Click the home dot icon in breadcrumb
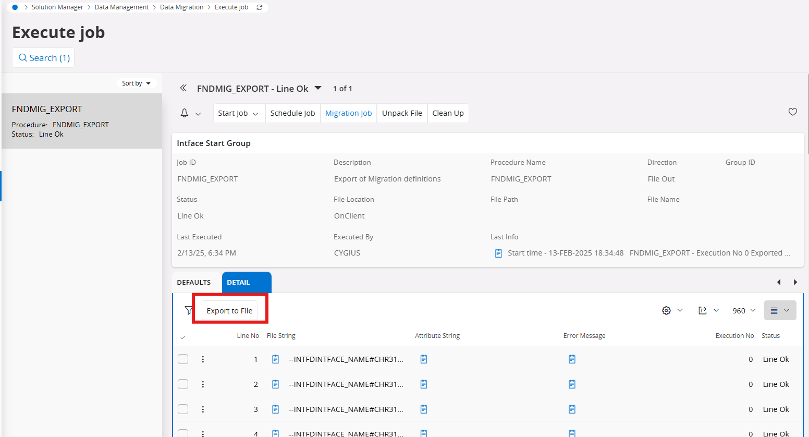 [x=15, y=7]
